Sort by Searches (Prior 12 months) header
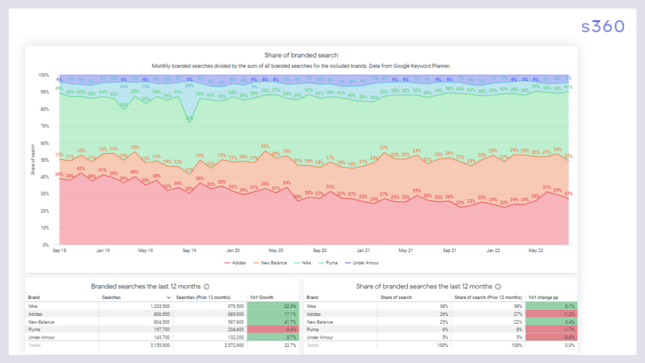 coord(203,298)
